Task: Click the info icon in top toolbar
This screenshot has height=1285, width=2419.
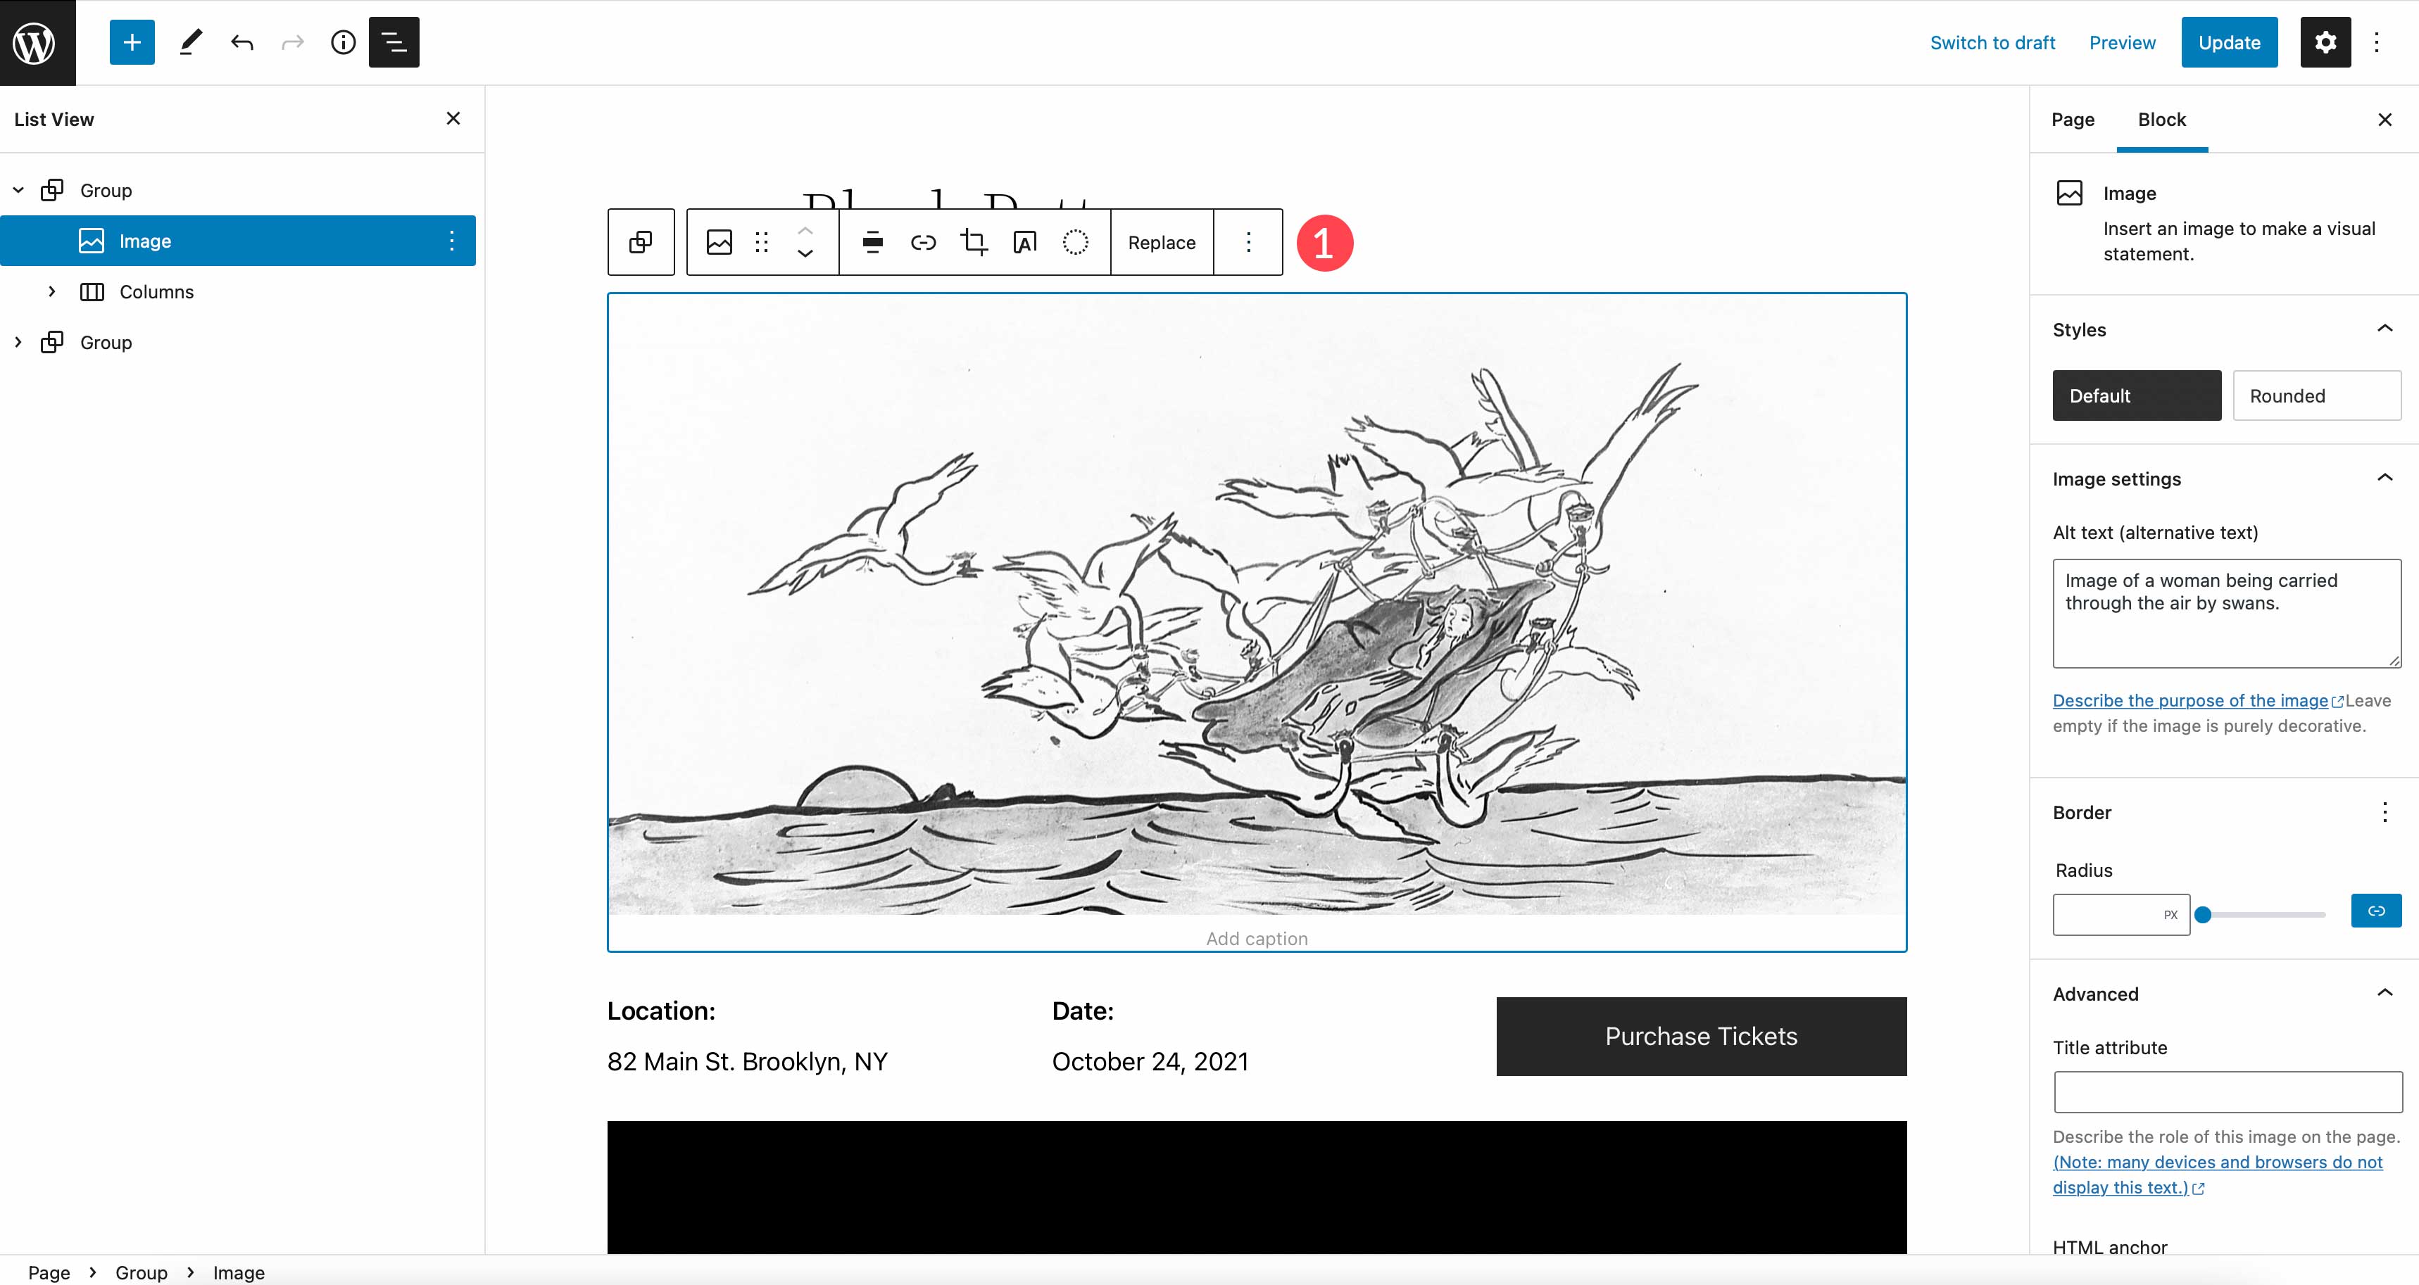Action: pyautogui.click(x=342, y=42)
